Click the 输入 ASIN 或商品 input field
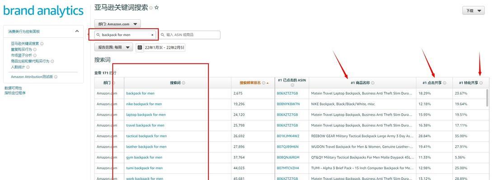The image size is (493, 180). (189, 35)
